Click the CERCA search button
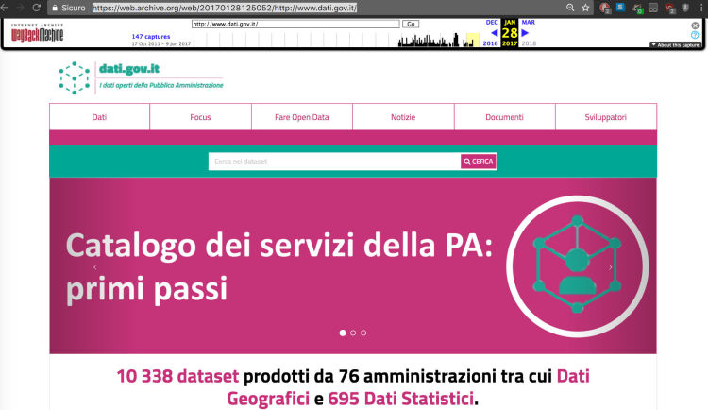Screen dimensions: 708x410 (x=479, y=162)
